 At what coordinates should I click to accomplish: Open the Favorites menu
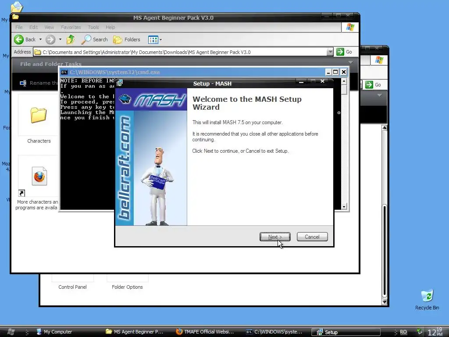coord(71,27)
